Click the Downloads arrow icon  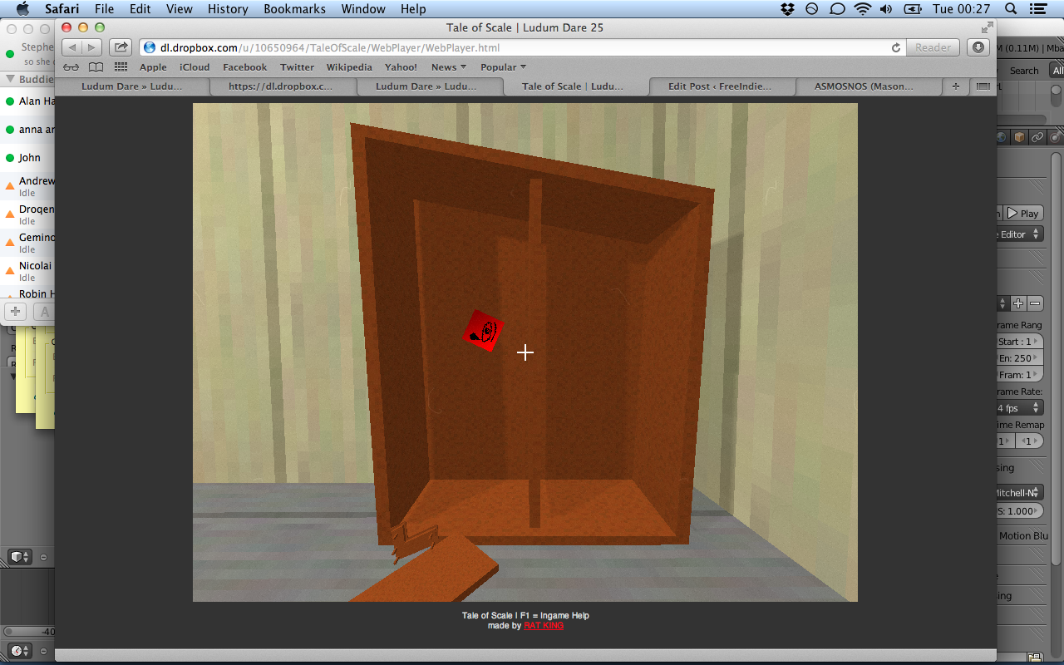point(978,47)
